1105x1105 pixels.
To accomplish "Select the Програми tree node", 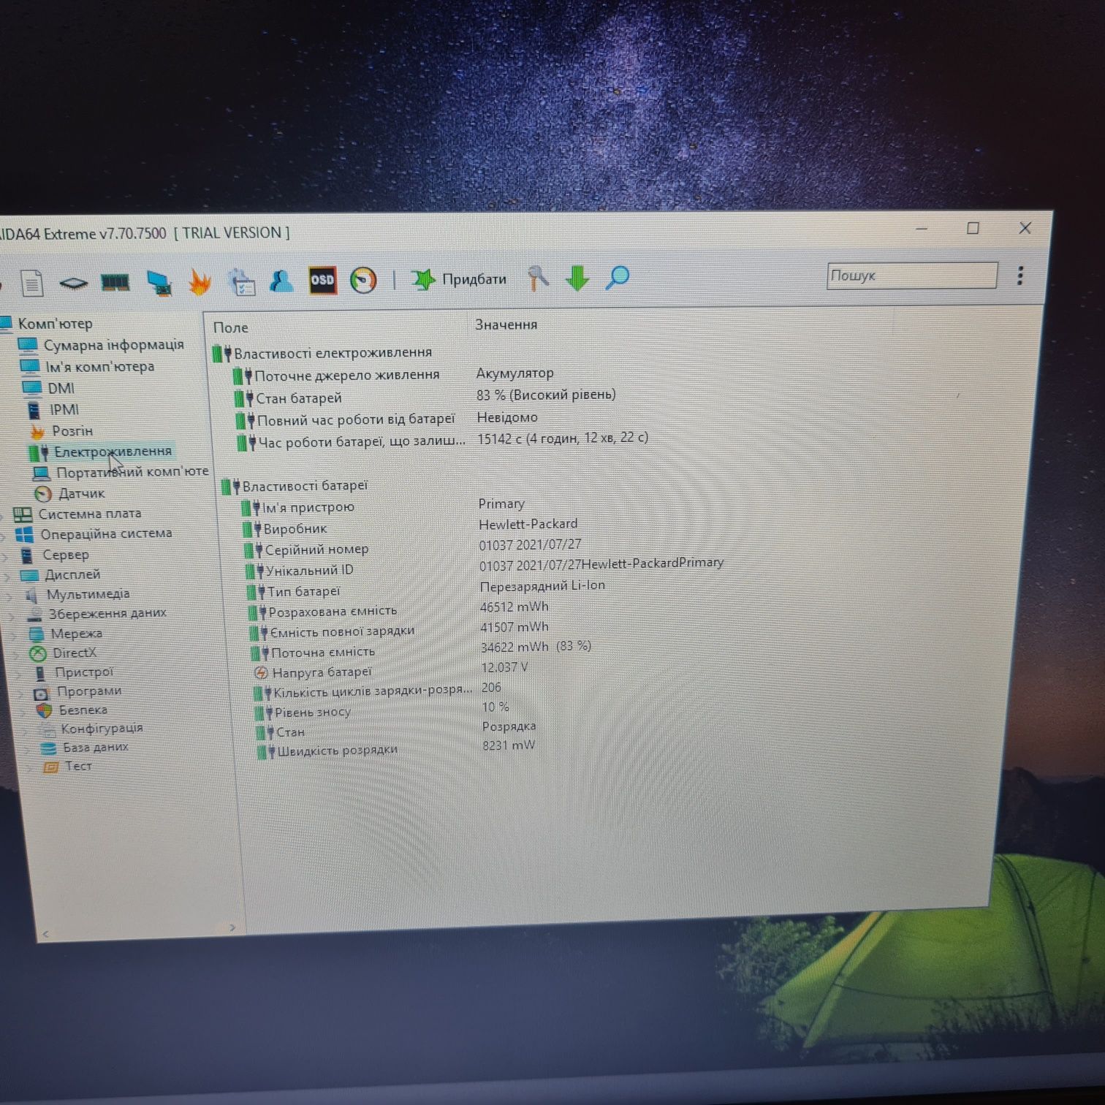I will tap(77, 691).
